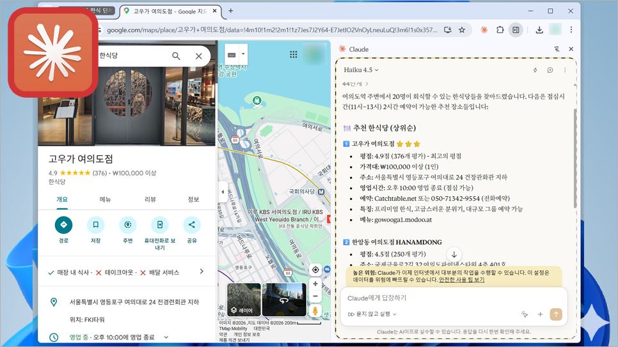Expand the business hours chevron
618x347 pixels.
coord(166,337)
